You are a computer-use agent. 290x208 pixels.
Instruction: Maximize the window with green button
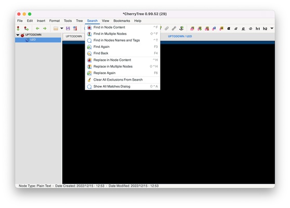(x=30, y=14)
